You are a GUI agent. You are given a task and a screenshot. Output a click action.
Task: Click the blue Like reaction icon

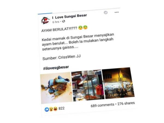pos(47,109)
